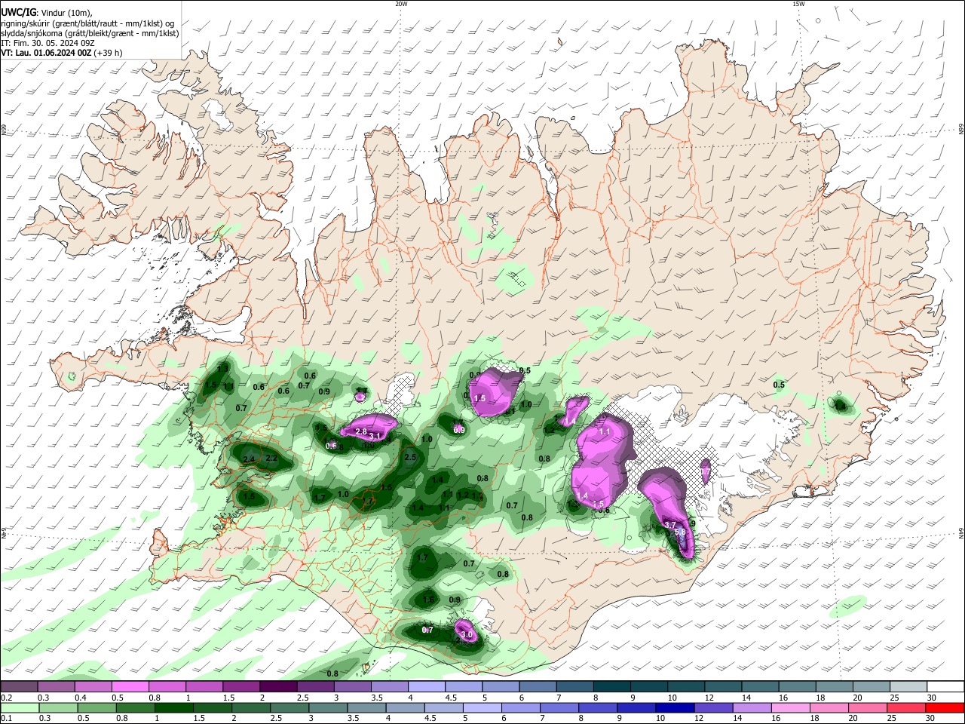Click the bright pink 0.5–0.8 snow legend swatch

click(130, 687)
